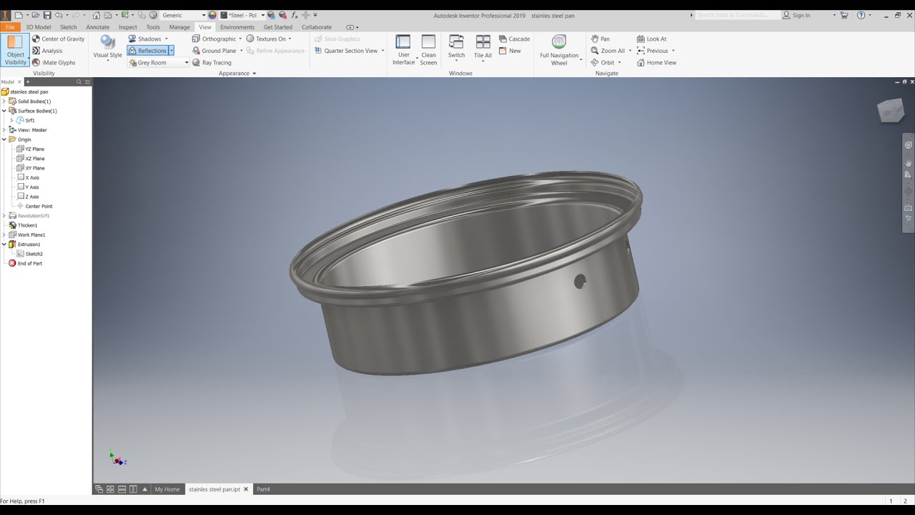Open the File menu
The image size is (915, 515).
pos(10,27)
